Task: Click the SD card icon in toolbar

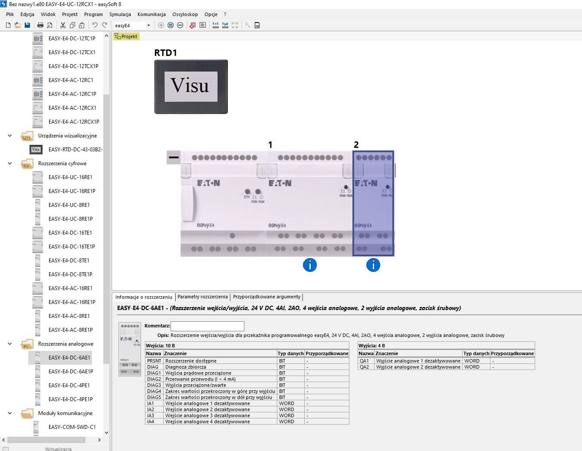Action: pos(257,25)
